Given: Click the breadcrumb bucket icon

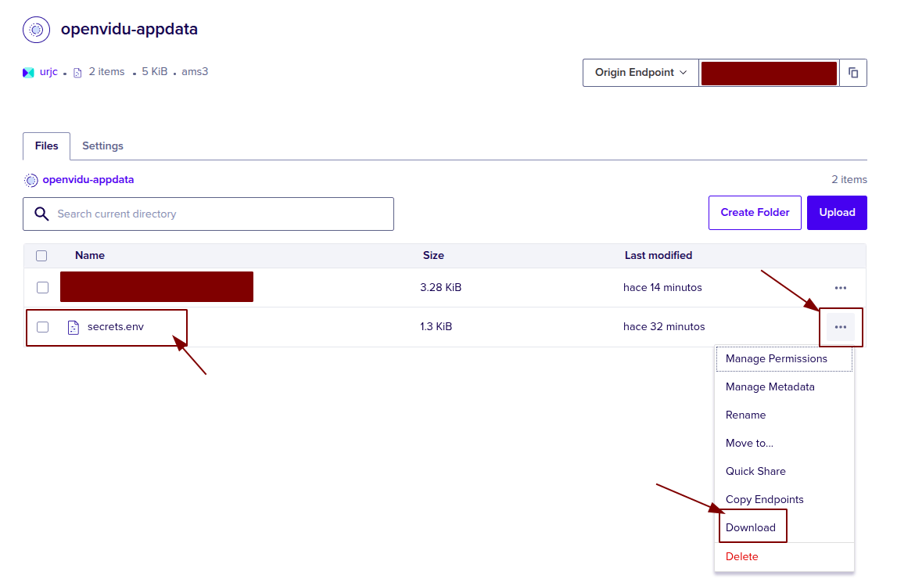Looking at the screenshot, I should click(31, 180).
